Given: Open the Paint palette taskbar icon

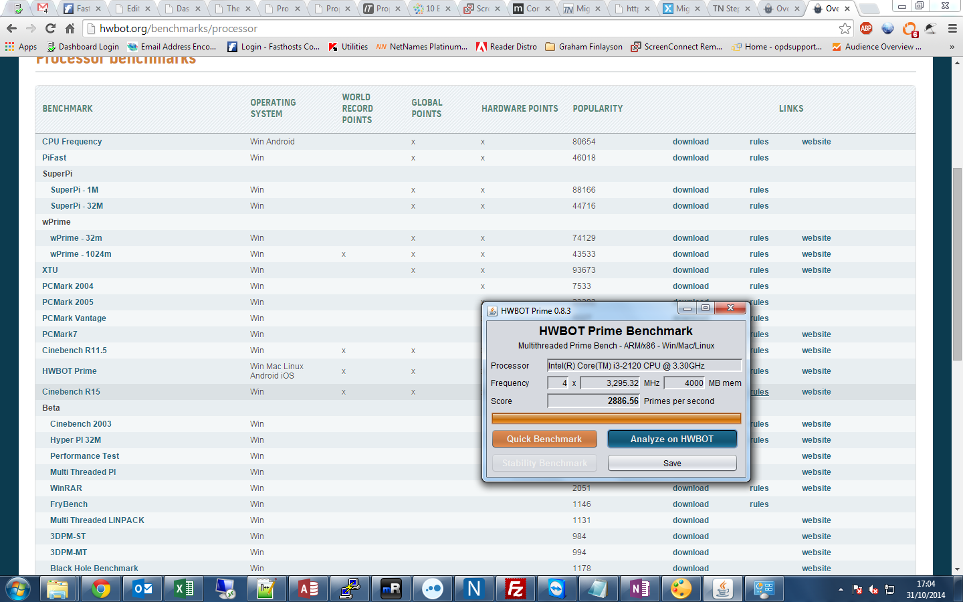Looking at the screenshot, I should click(x=681, y=589).
